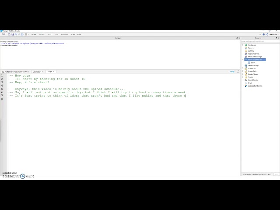Switch to the LocalScript tab
Screen dimensions: 280x210
pos(37,72)
